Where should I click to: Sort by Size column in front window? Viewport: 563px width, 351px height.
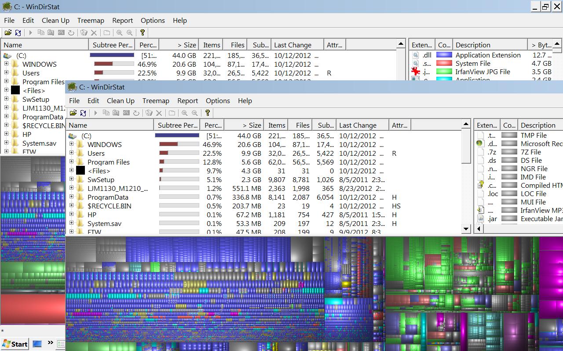[244, 125]
